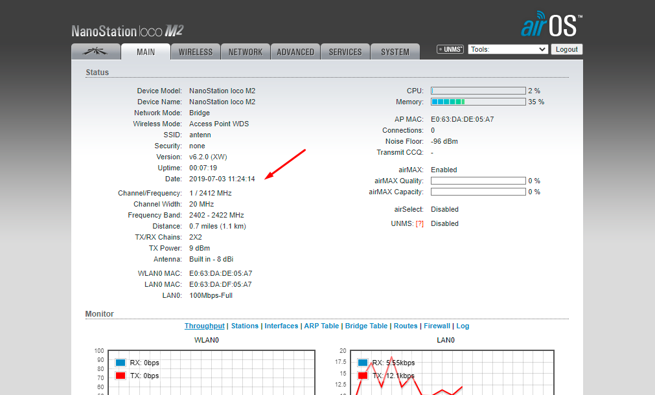Open the Firewall link
Viewport: 655px width, 395px height.
click(437, 326)
